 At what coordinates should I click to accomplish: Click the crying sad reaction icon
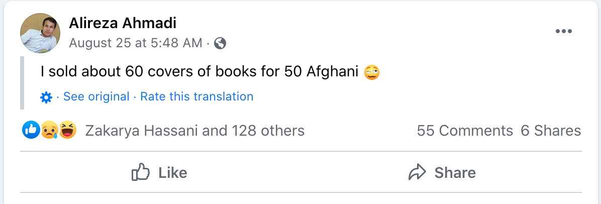pyautogui.click(x=49, y=131)
